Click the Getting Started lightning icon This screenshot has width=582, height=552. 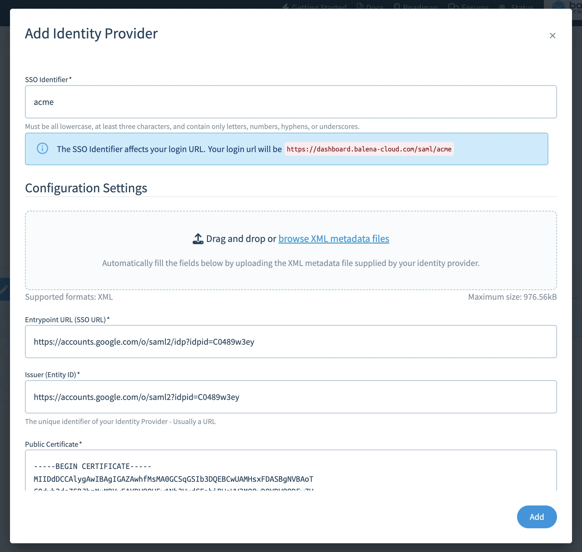286,7
